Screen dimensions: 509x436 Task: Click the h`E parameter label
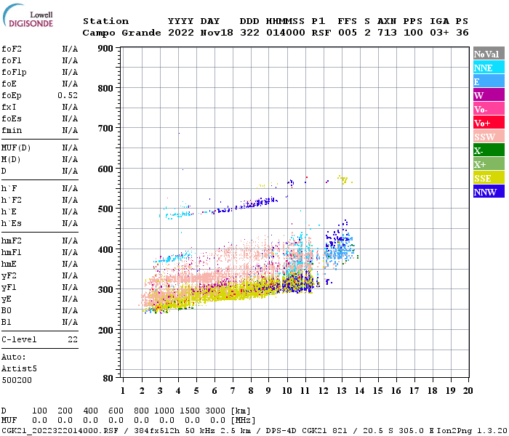pos(9,212)
